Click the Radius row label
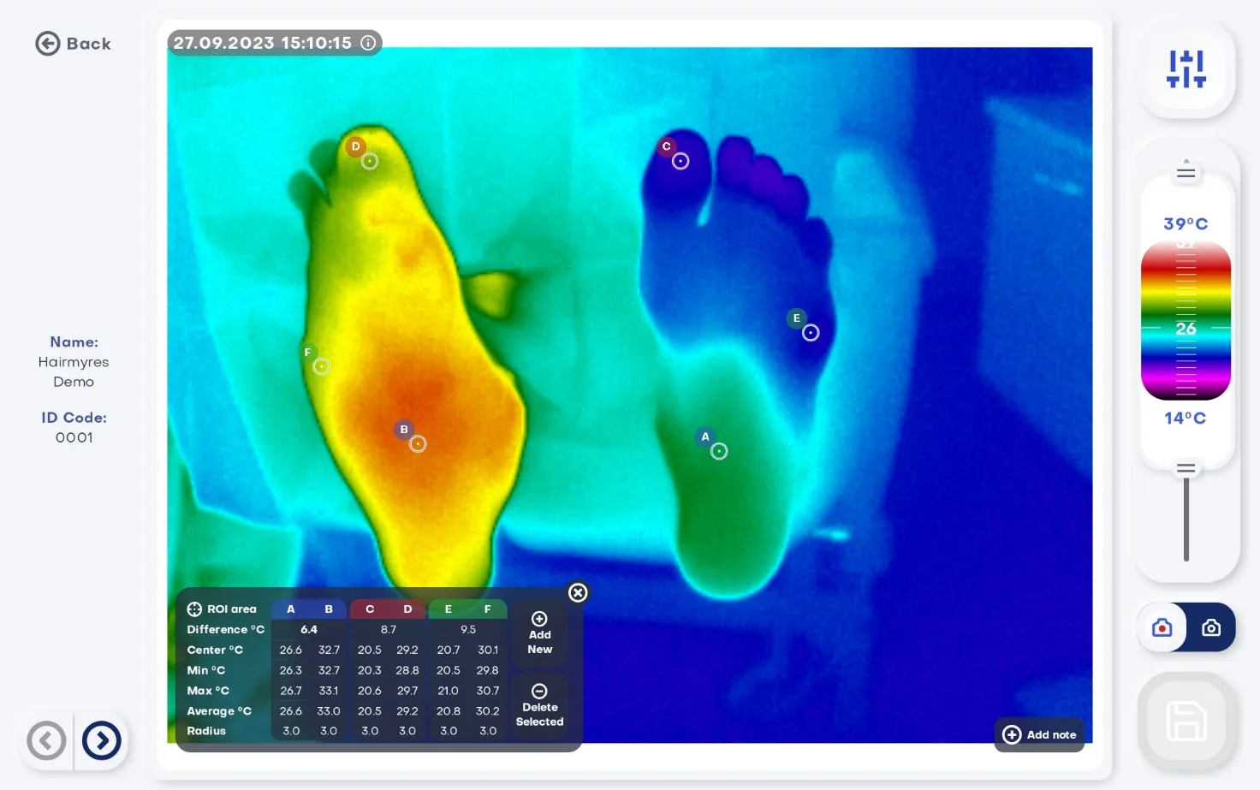The image size is (1260, 790). (206, 731)
